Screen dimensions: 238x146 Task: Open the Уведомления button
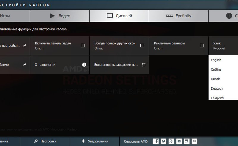(95, 141)
